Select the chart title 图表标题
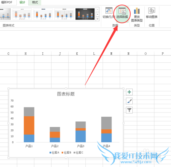Image resolution: width=171 pixels, height=167 pixels. (x=66, y=94)
